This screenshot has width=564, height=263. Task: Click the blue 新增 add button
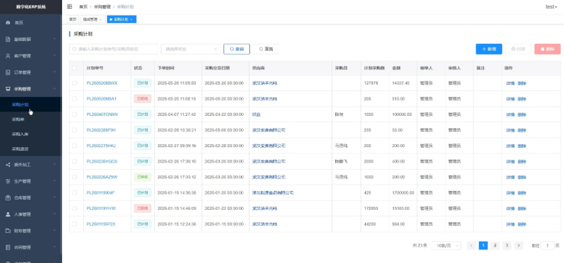click(489, 49)
